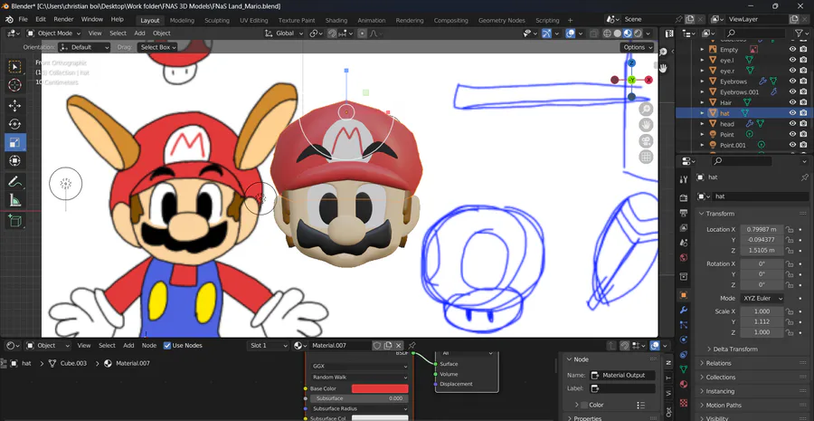Viewport: 814px width, 421px height.
Task: Select the Transform tool
Action: coord(15,160)
